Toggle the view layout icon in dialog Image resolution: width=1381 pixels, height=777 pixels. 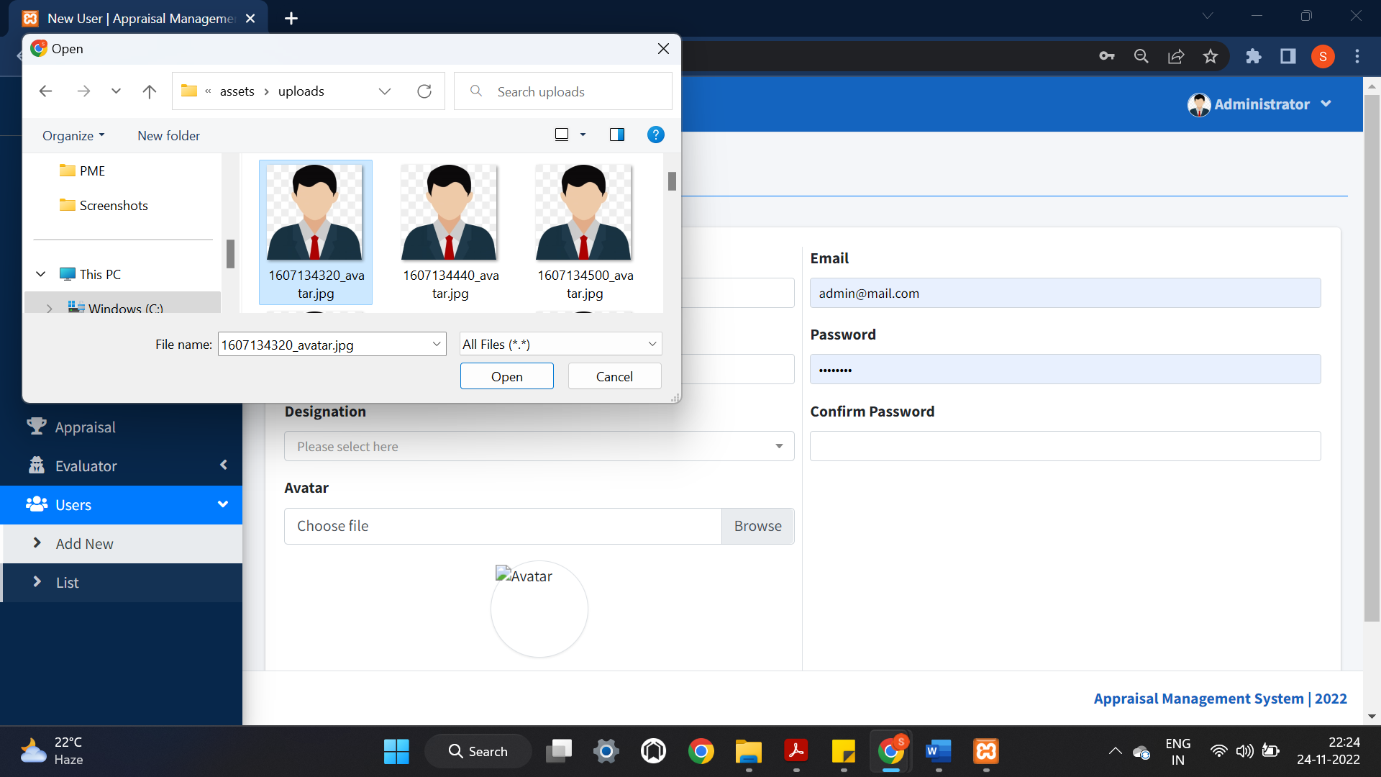[x=562, y=134]
